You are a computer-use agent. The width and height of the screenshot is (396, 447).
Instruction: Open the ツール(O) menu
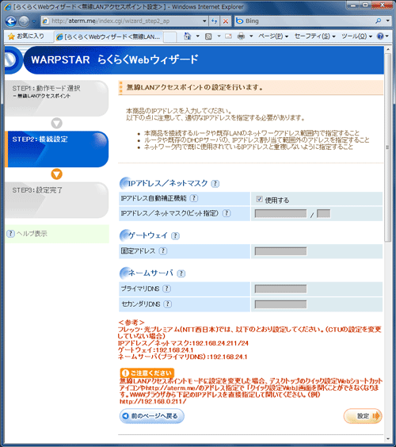pyautogui.click(x=356, y=36)
